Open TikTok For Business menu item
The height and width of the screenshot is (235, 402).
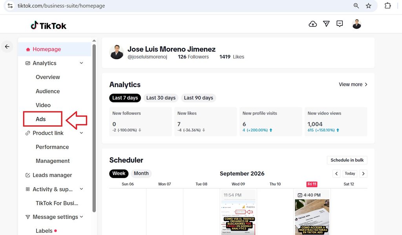click(57, 203)
